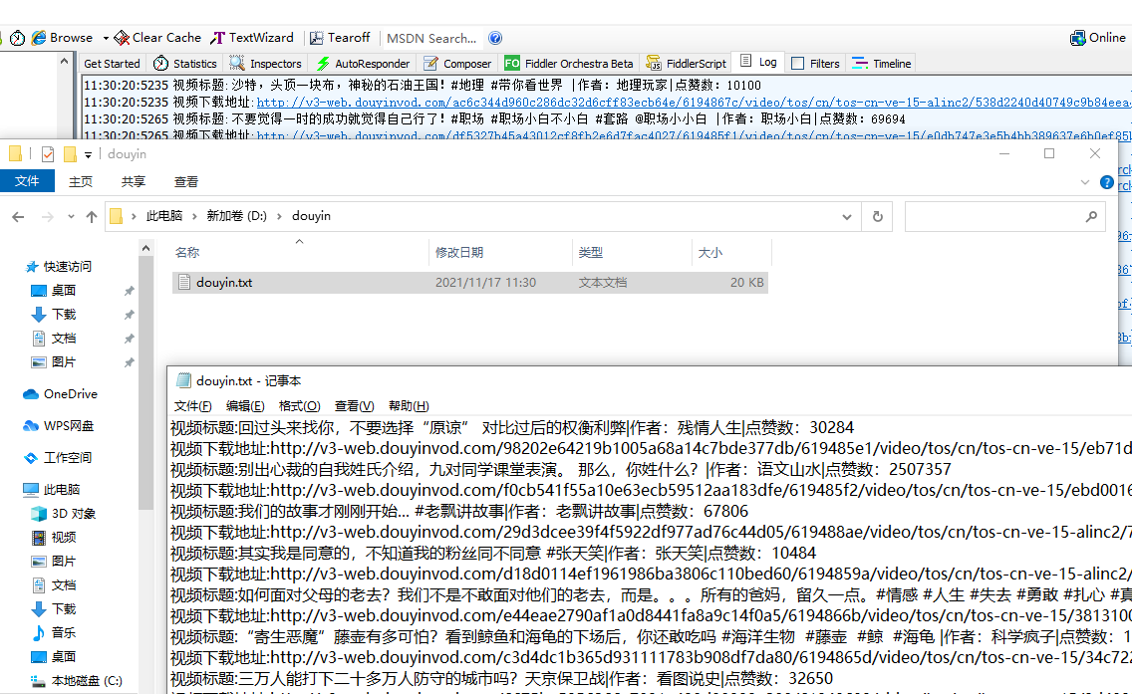
Task: Open the address bar history dropdown
Action: (x=847, y=216)
